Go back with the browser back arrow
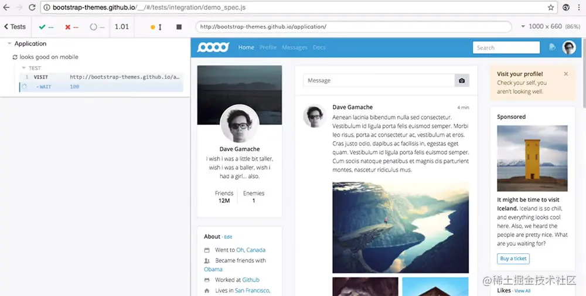Screen dimensions: 586x296 point(6,8)
